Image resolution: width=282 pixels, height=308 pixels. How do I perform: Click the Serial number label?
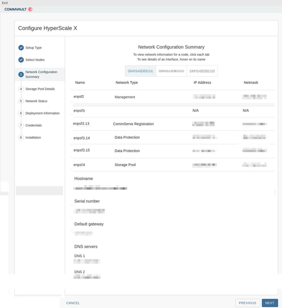(87, 201)
